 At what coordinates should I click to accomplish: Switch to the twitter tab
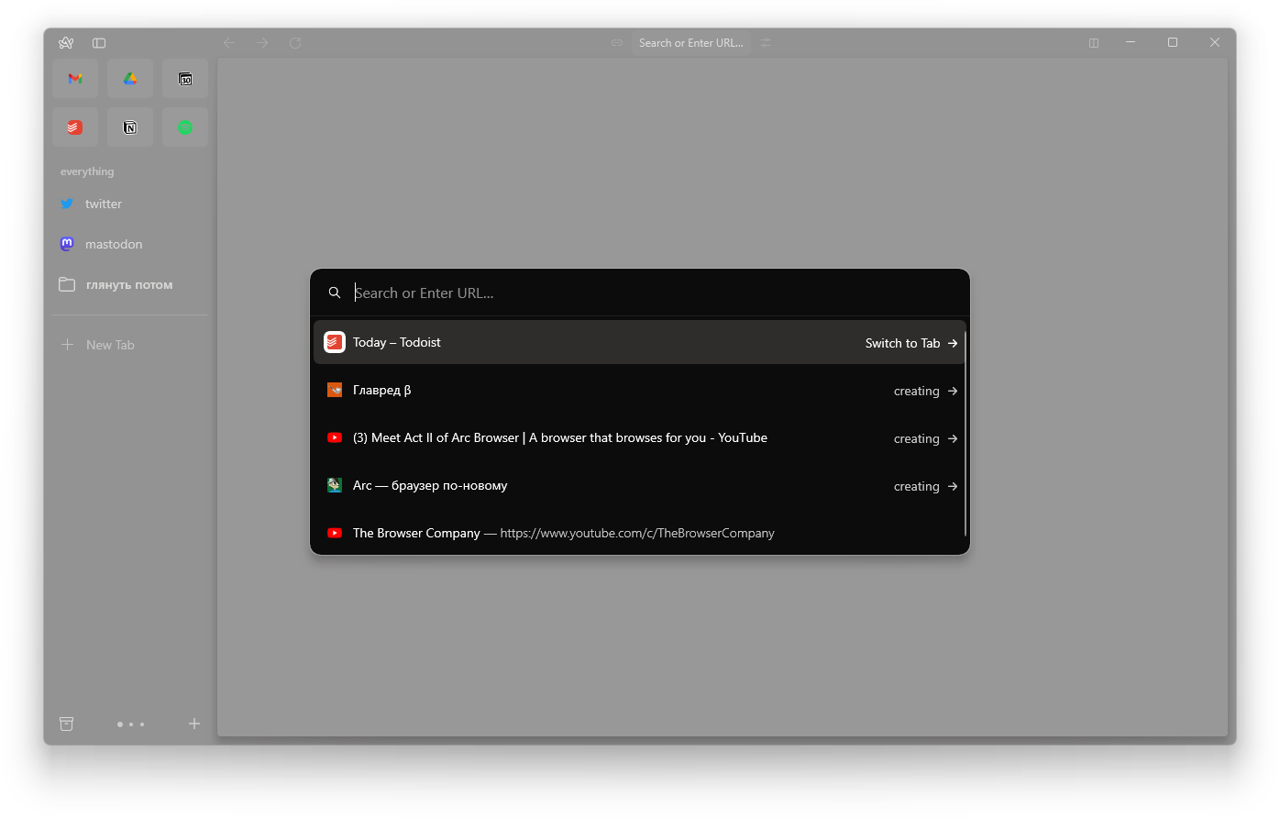(x=103, y=204)
